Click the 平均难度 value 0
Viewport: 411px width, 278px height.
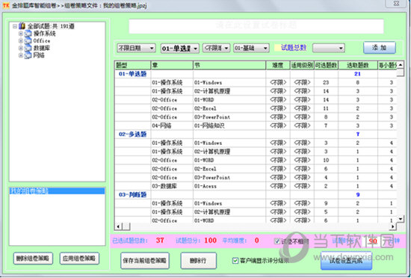256,241
